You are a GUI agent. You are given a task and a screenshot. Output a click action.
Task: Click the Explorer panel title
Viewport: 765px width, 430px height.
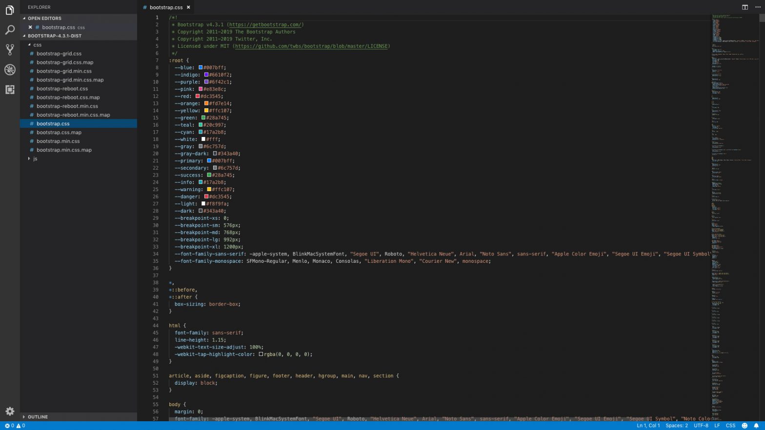[39, 7]
